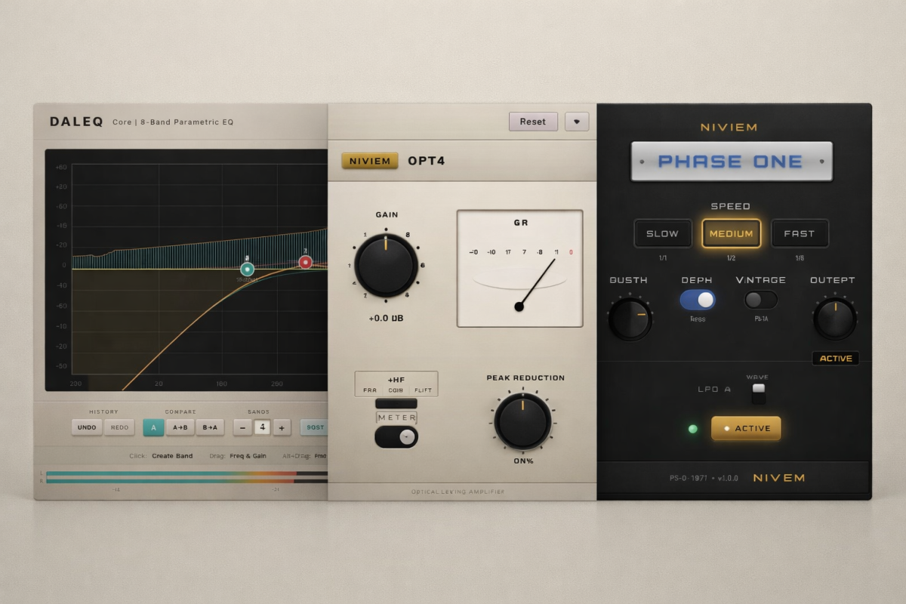Select the red EQ band node
Viewport: 906px width, 604px height.
(x=305, y=262)
